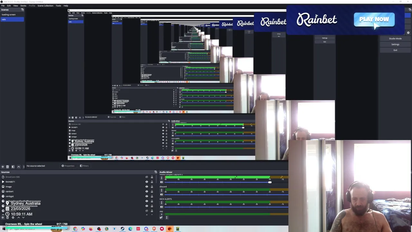Float the Scenes dock using its header icon
The height and width of the screenshot is (232, 412).
[x=22, y=10]
